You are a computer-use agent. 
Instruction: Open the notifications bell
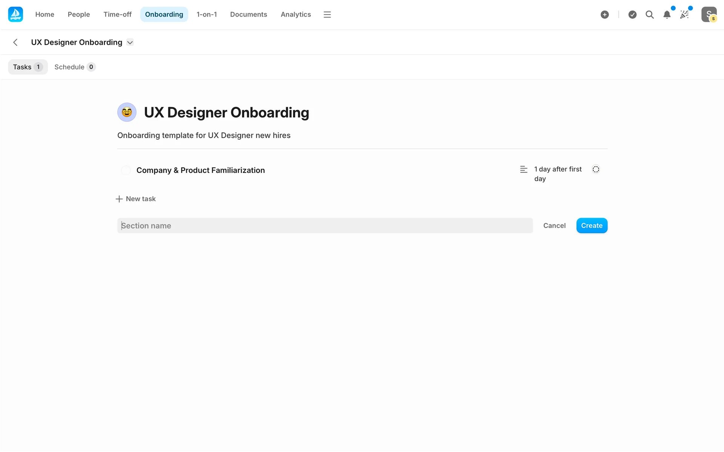click(667, 15)
